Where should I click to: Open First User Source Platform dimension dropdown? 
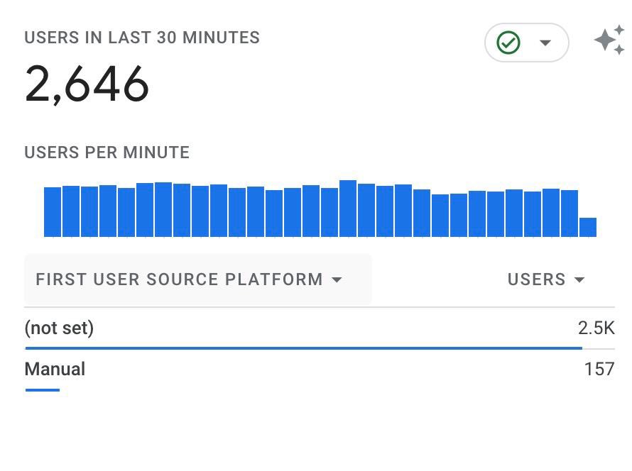[x=197, y=279]
